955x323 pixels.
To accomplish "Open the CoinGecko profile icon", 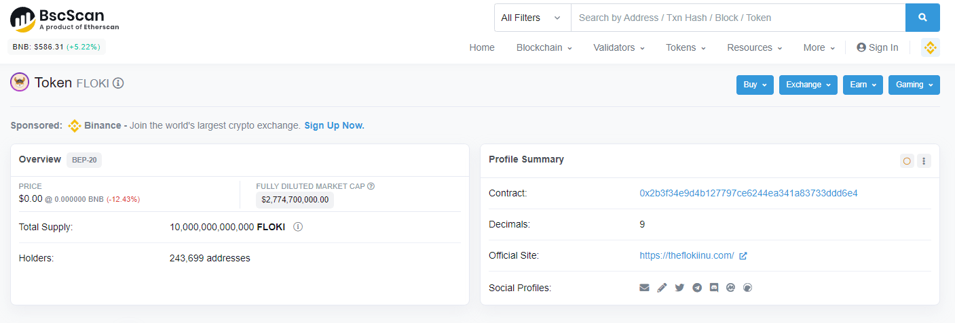I will [x=748, y=288].
